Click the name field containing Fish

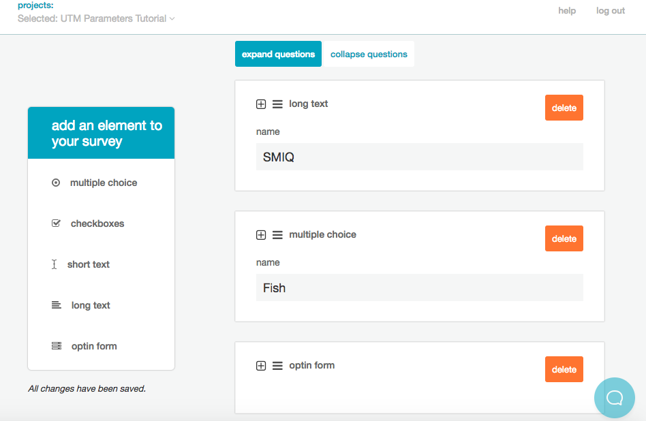click(419, 287)
